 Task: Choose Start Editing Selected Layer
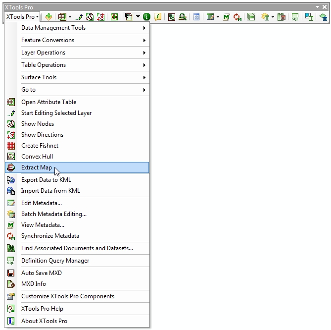click(x=77, y=113)
